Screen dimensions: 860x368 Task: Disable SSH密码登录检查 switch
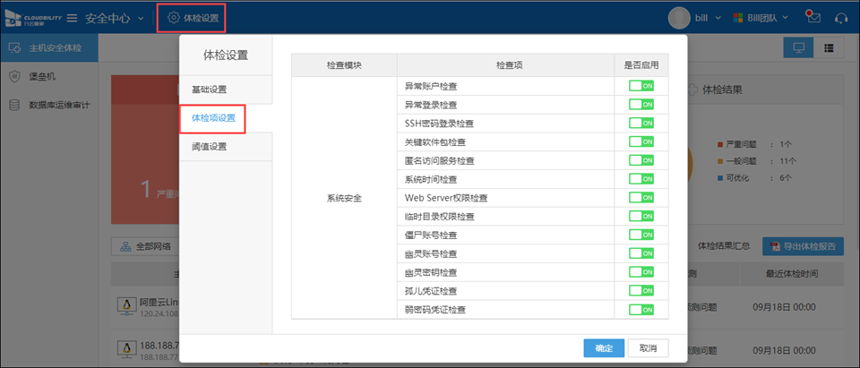[641, 123]
